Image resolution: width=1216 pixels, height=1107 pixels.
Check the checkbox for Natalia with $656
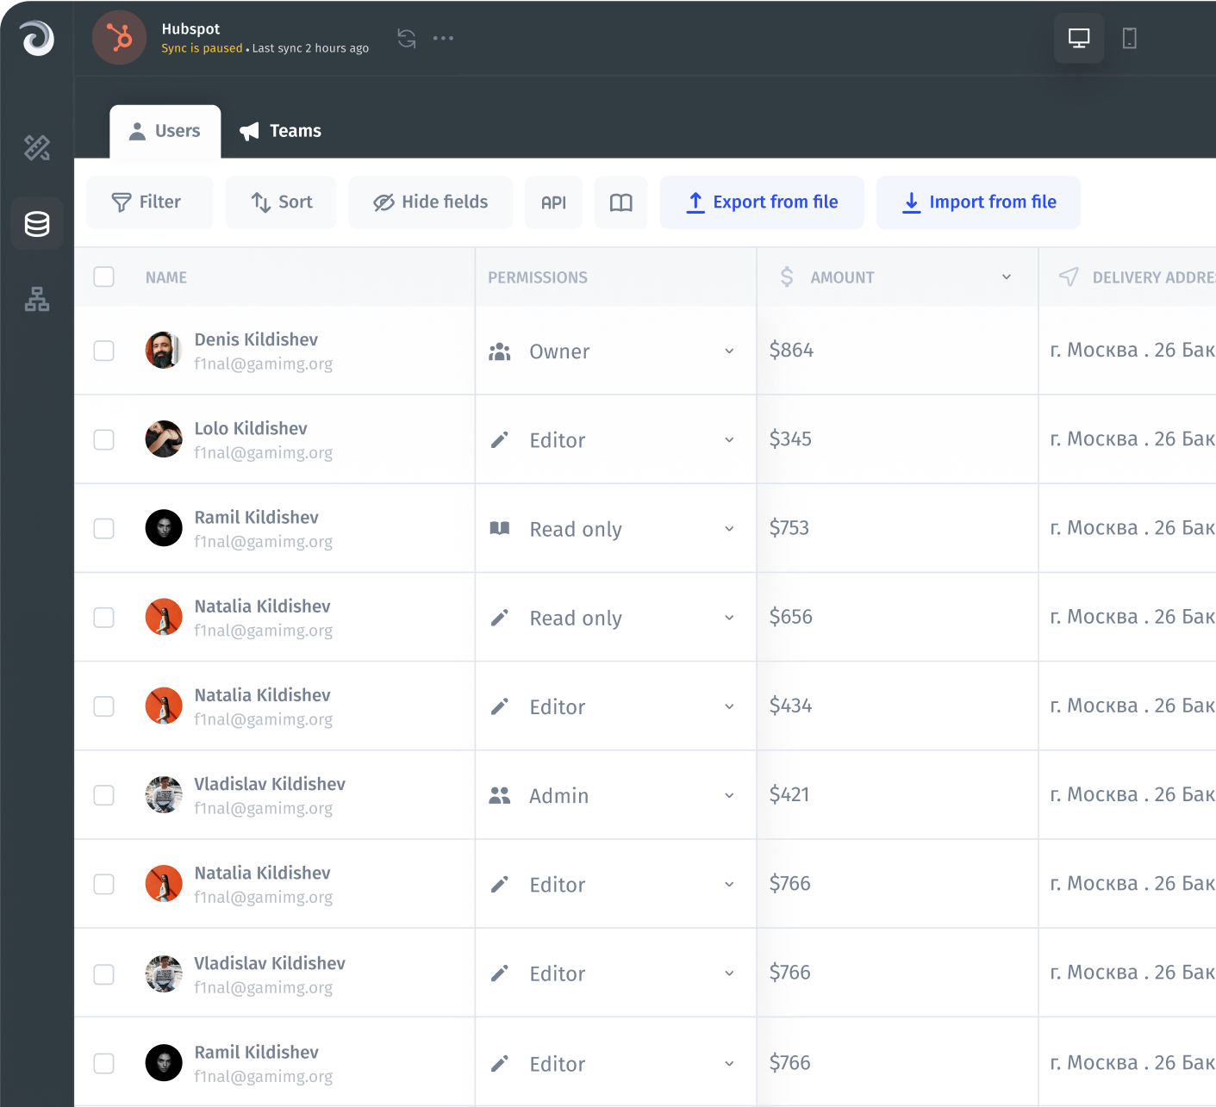[x=104, y=618]
